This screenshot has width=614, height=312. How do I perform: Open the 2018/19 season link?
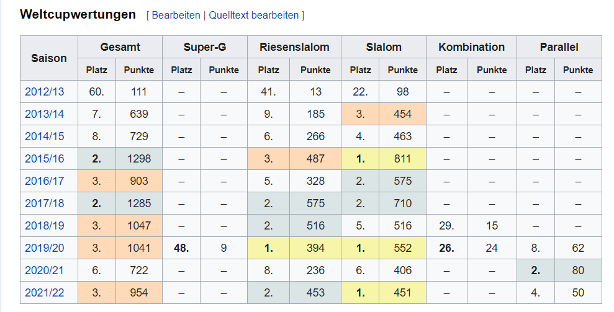[x=44, y=226]
